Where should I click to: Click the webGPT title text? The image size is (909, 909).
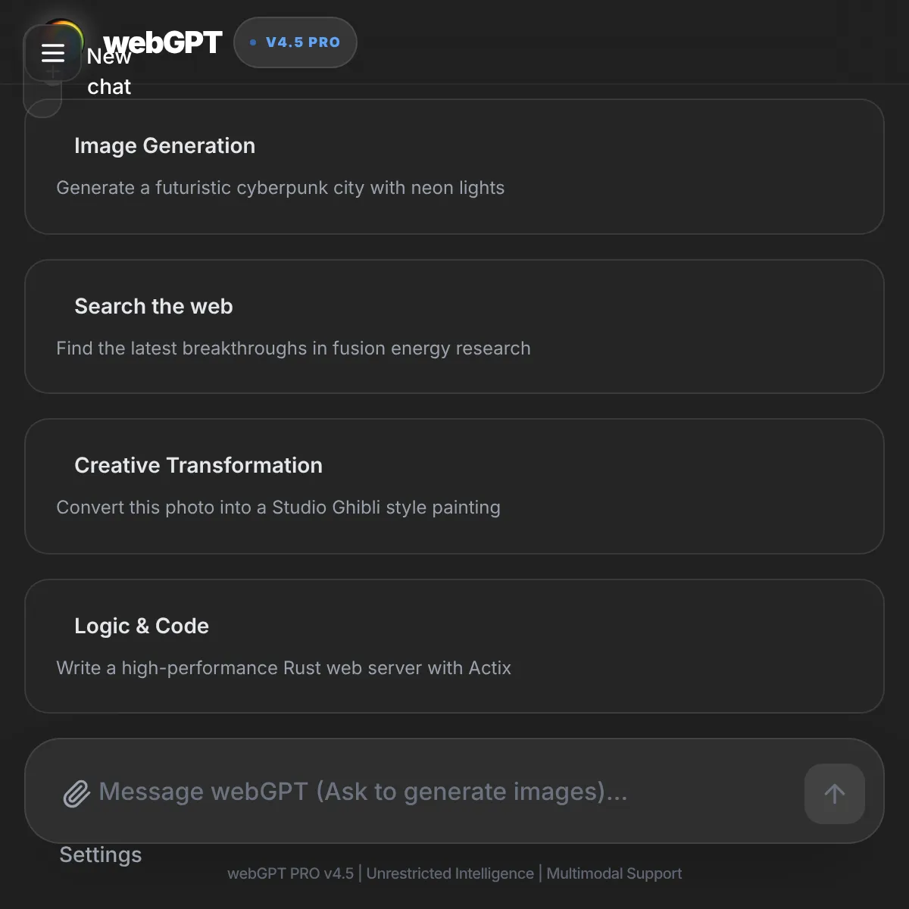coord(163,42)
